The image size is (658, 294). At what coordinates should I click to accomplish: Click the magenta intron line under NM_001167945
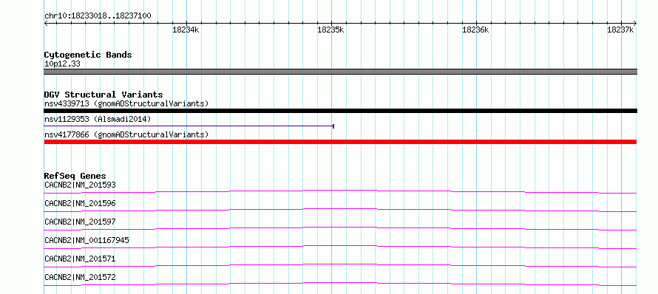coord(340,246)
